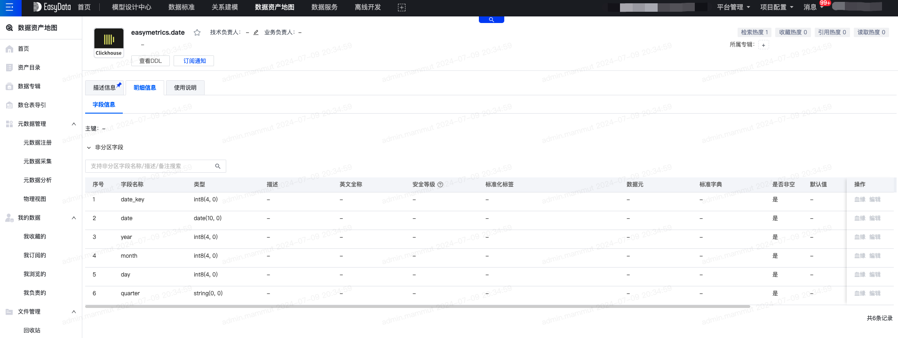
Task: Click the 读取热度 0 tag
Action: (871, 32)
